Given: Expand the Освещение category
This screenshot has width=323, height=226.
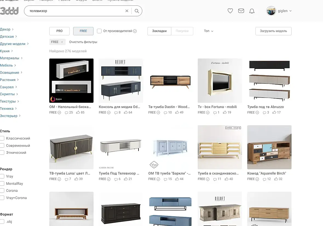Looking at the screenshot, I should 11,73.
